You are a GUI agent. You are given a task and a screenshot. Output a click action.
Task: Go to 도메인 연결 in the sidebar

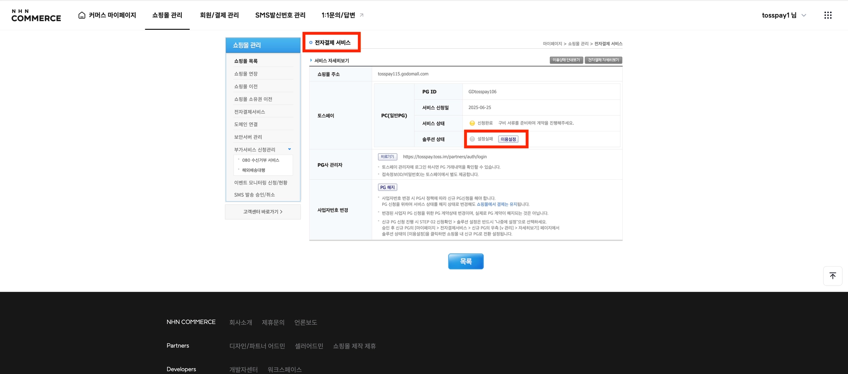[x=246, y=124]
